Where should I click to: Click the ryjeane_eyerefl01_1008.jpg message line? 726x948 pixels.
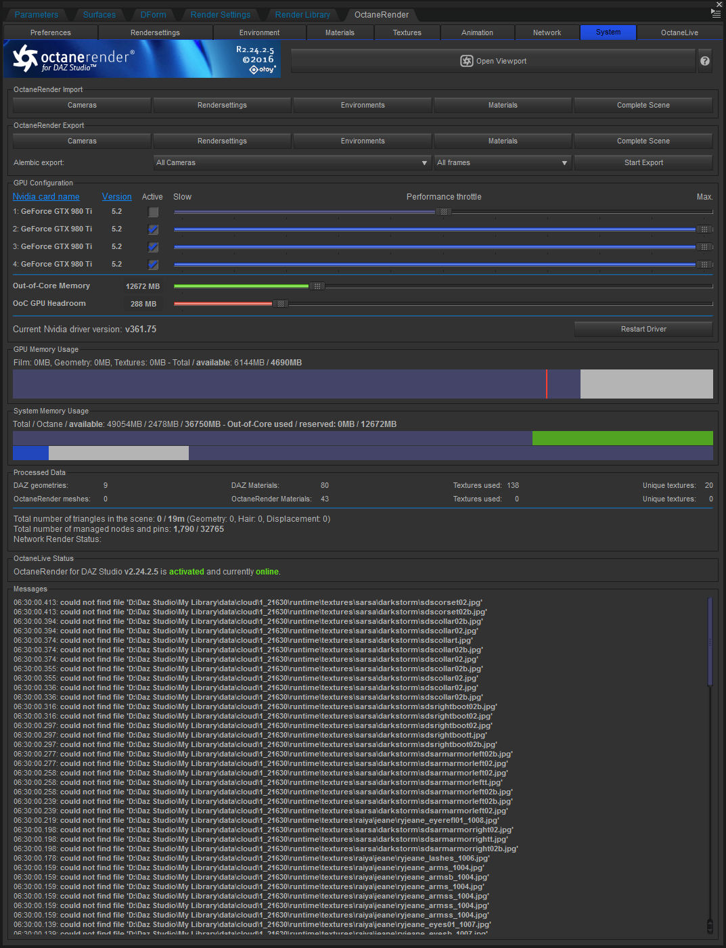coord(256,820)
